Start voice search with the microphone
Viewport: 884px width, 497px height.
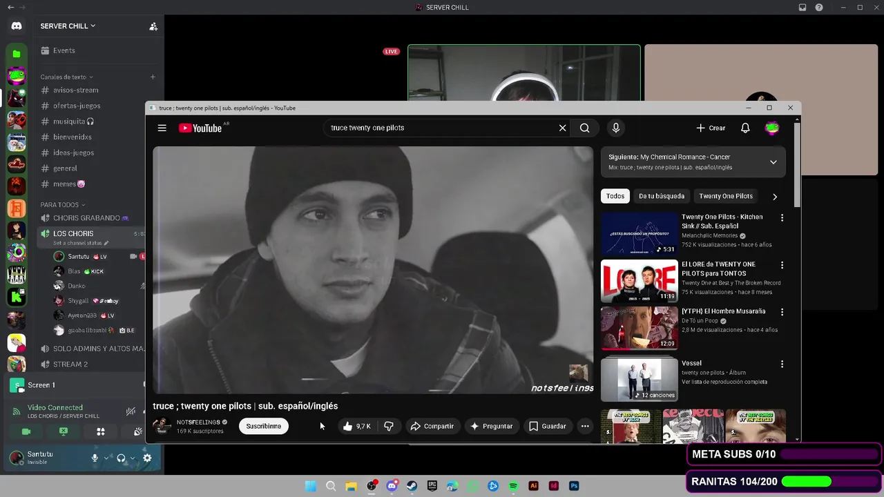pyautogui.click(x=616, y=128)
